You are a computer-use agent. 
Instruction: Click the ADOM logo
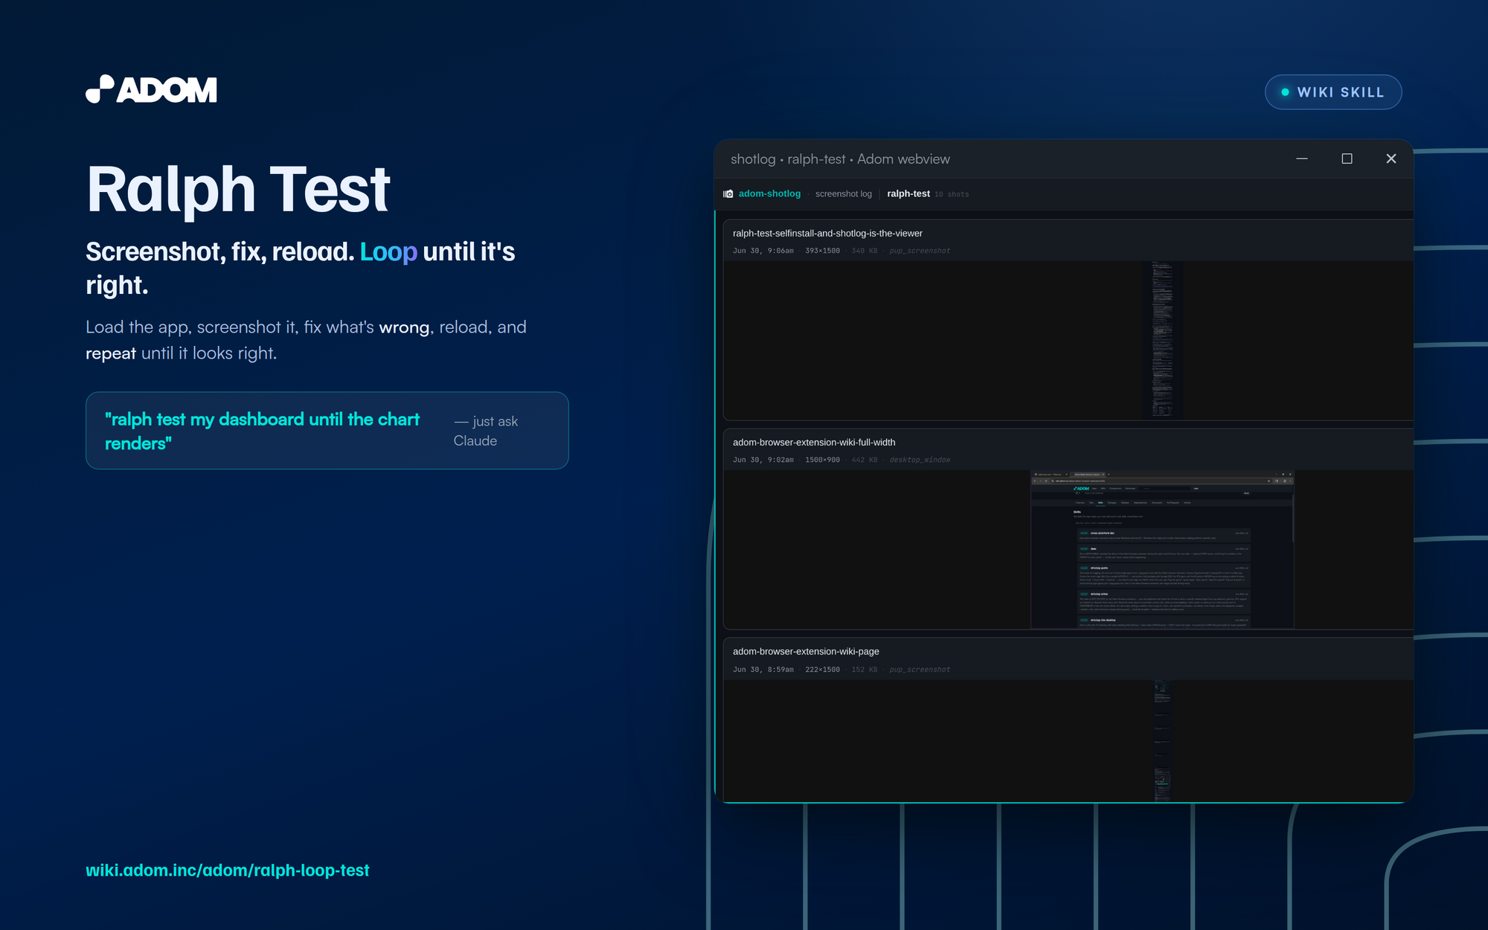(x=151, y=89)
